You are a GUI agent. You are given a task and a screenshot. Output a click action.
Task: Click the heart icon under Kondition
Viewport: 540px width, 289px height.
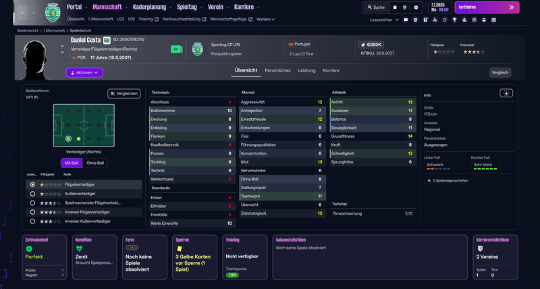click(x=79, y=248)
